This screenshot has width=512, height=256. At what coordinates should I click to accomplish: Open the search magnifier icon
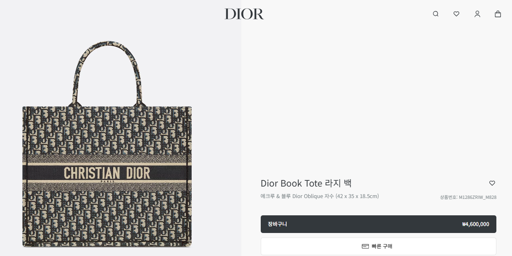point(436,14)
